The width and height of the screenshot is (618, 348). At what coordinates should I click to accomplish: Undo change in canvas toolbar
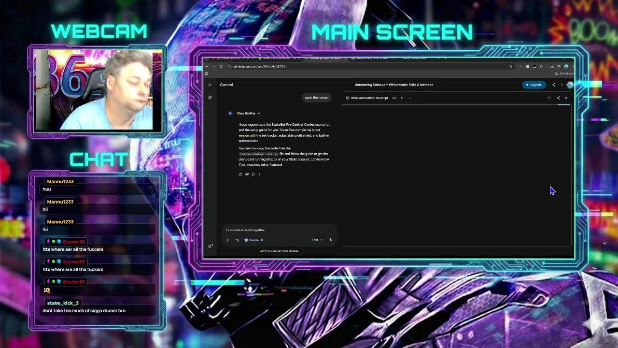402,98
